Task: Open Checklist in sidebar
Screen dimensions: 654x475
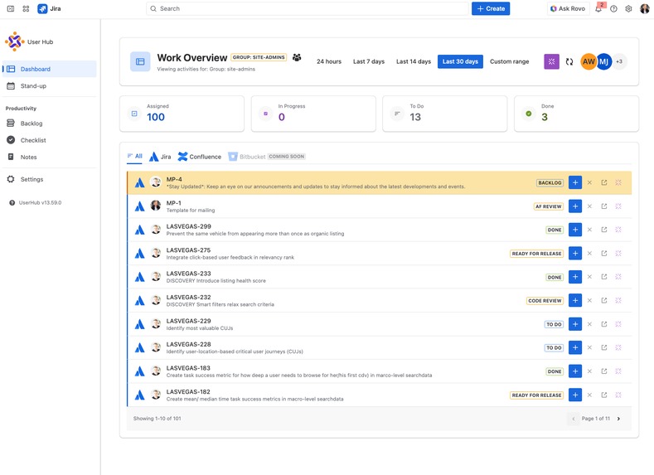Action: (49, 140)
